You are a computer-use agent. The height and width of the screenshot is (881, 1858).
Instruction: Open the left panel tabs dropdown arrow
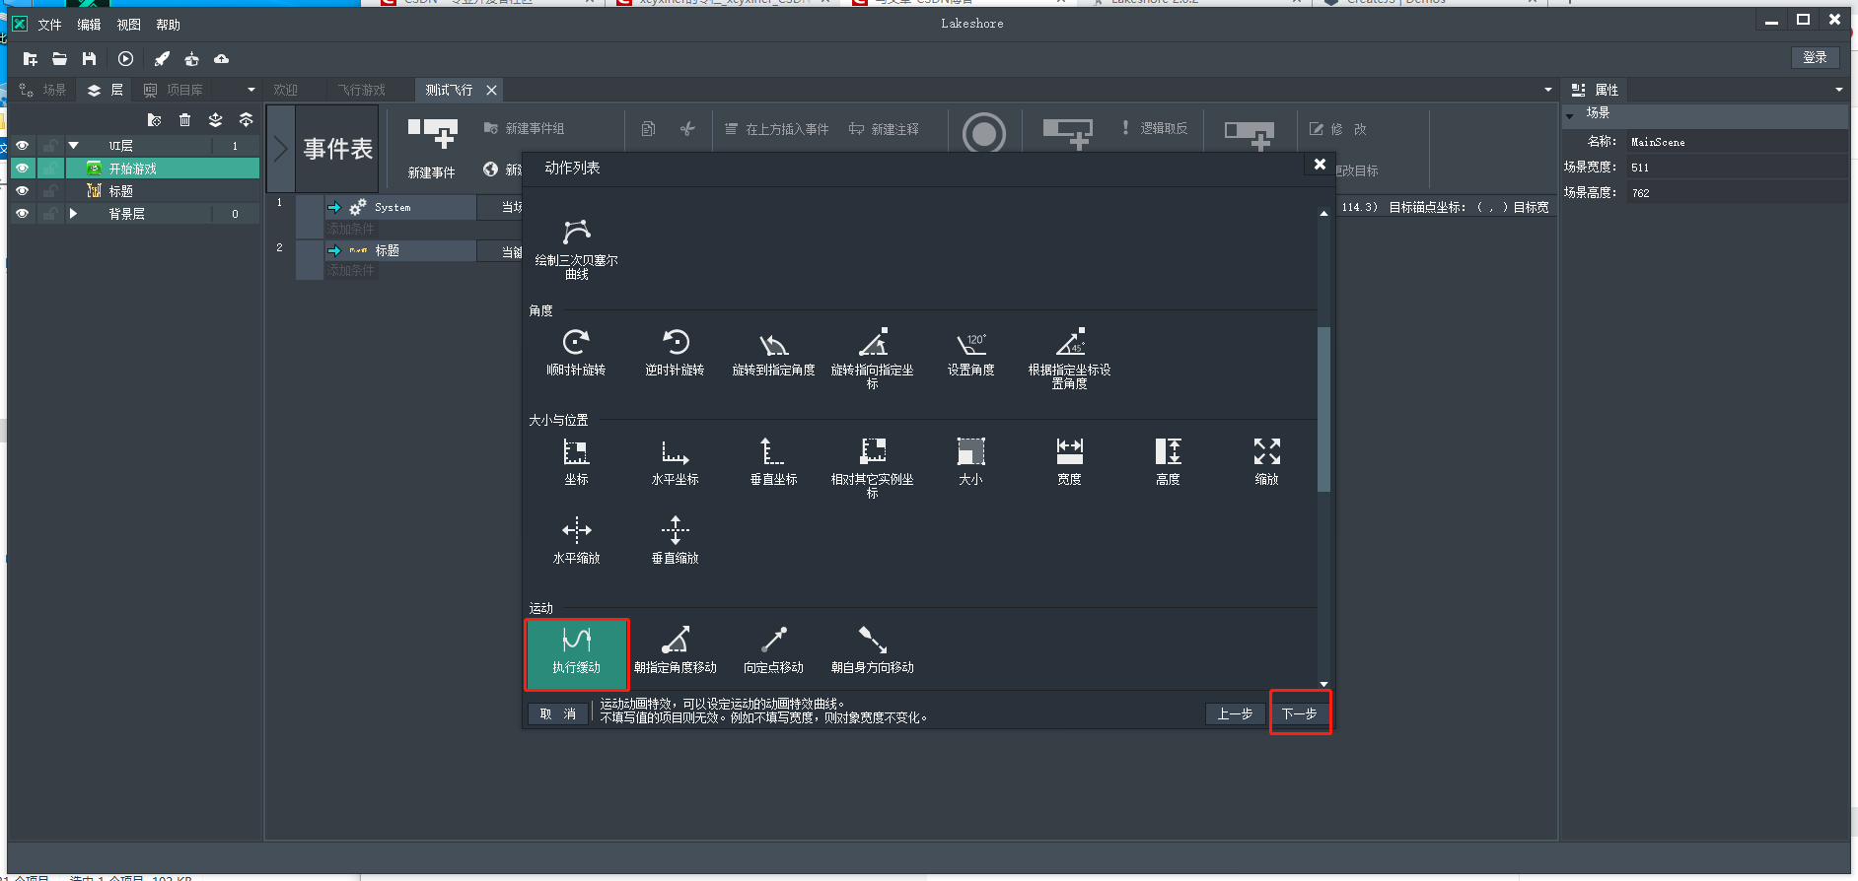click(251, 90)
